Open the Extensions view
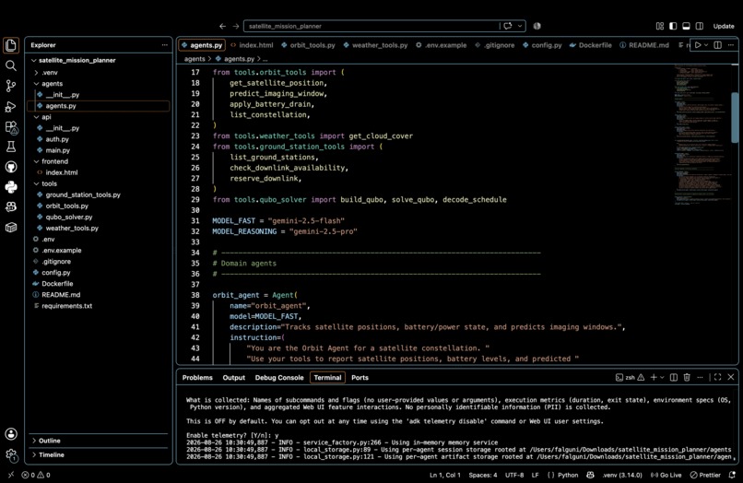Viewport: 743px width, 483px height. tap(11, 127)
